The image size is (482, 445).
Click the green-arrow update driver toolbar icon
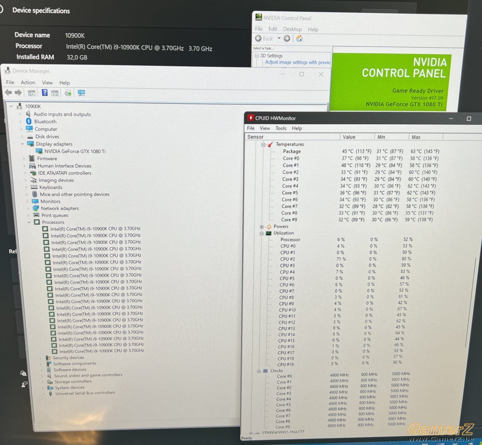click(x=68, y=93)
